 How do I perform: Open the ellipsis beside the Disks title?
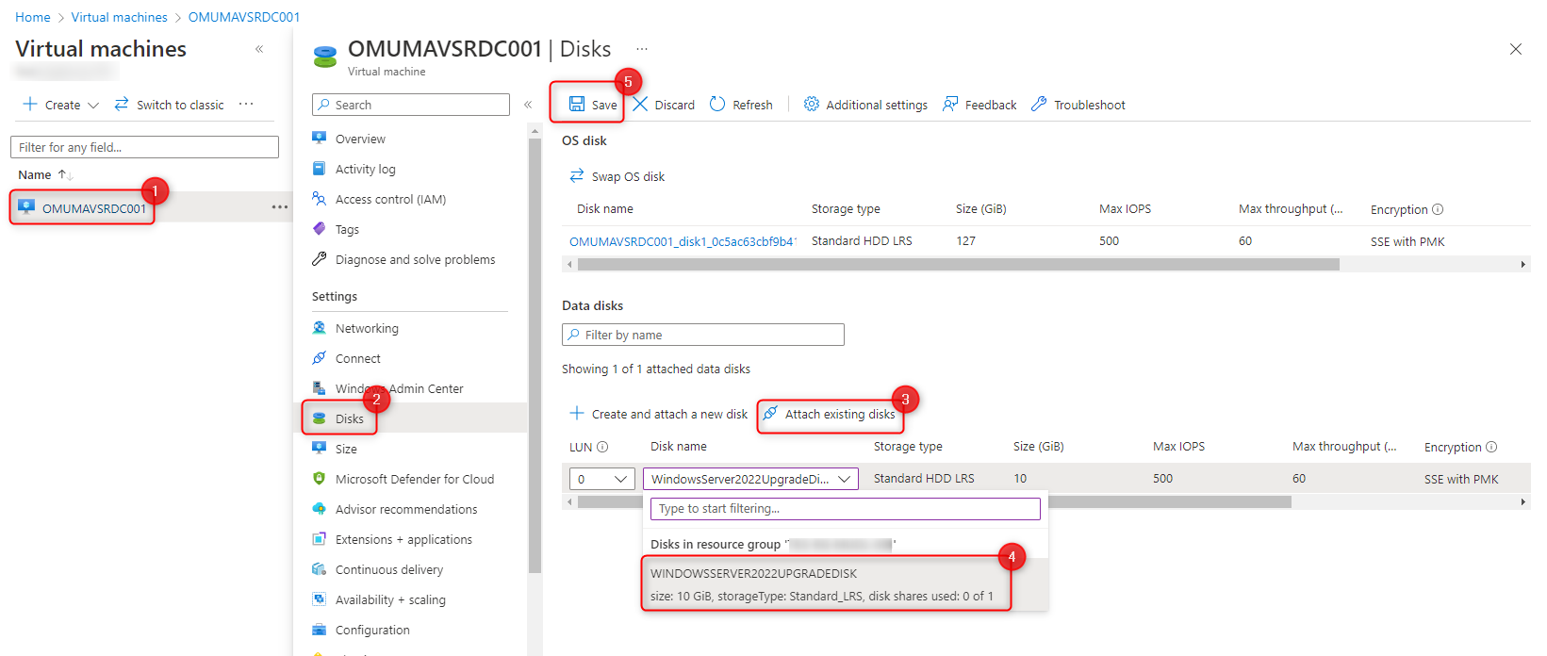642,48
